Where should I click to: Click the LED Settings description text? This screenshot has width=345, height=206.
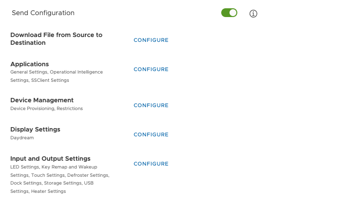(25, 167)
